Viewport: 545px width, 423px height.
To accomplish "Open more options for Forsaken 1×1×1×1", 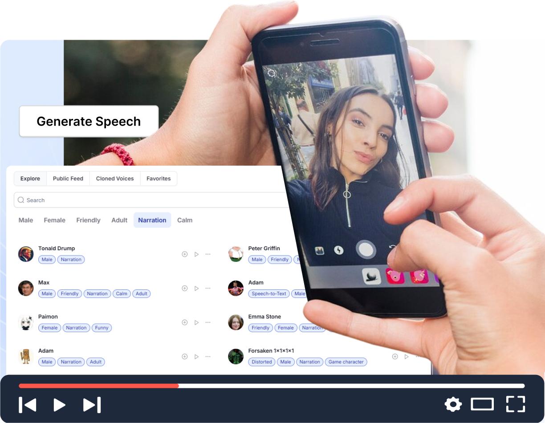I will coord(417,356).
